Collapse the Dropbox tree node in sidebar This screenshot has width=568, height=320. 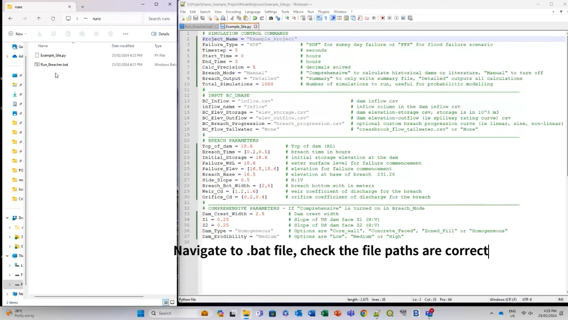pos(7,218)
